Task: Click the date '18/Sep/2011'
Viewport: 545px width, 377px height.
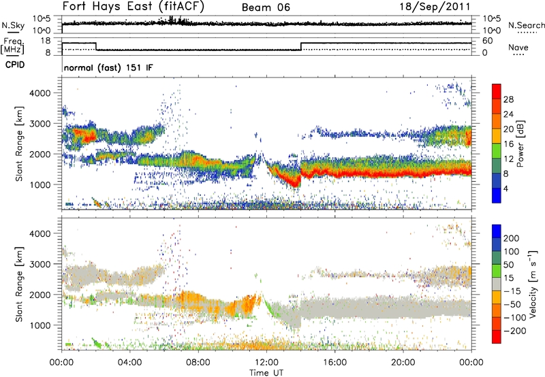Action: (435, 7)
